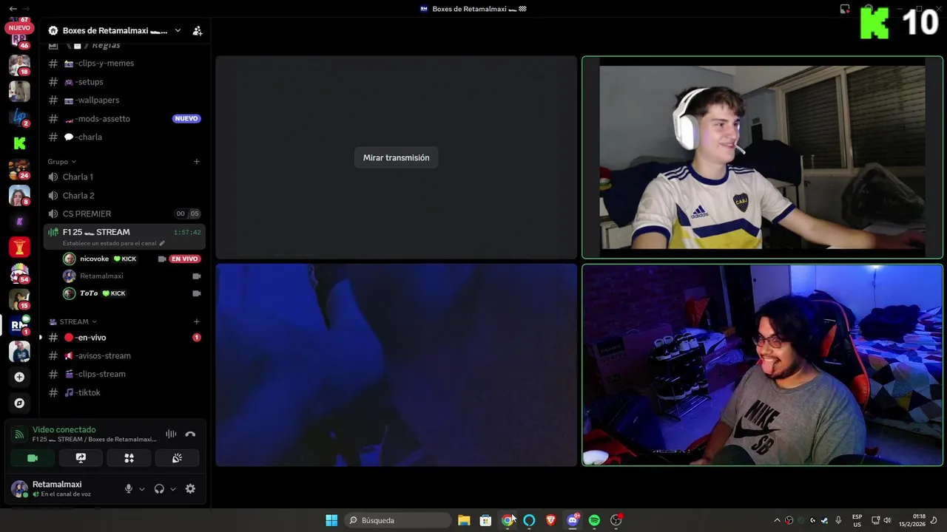
Task: Open Boxes de Retamalmaxi server menu
Action: click(x=115, y=30)
